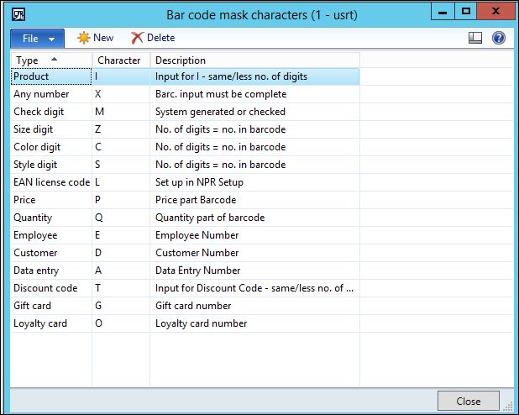The image size is (519, 415).
Task: Click description 'Employee Number'
Action: 197,235
